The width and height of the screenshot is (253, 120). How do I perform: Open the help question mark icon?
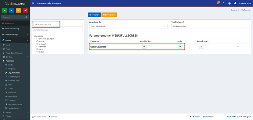[x=229, y=4]
